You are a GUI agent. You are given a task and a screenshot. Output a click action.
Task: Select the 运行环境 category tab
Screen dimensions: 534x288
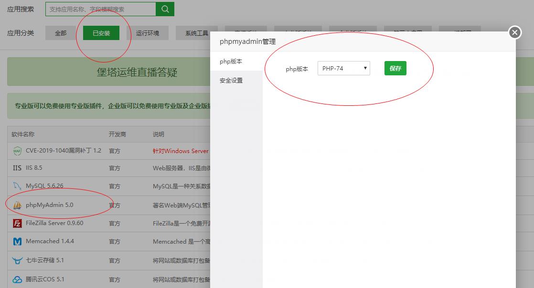[x=148, y=33]
